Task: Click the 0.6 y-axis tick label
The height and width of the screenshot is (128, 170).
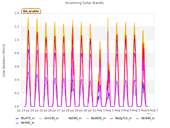Action: click(17, 66)
